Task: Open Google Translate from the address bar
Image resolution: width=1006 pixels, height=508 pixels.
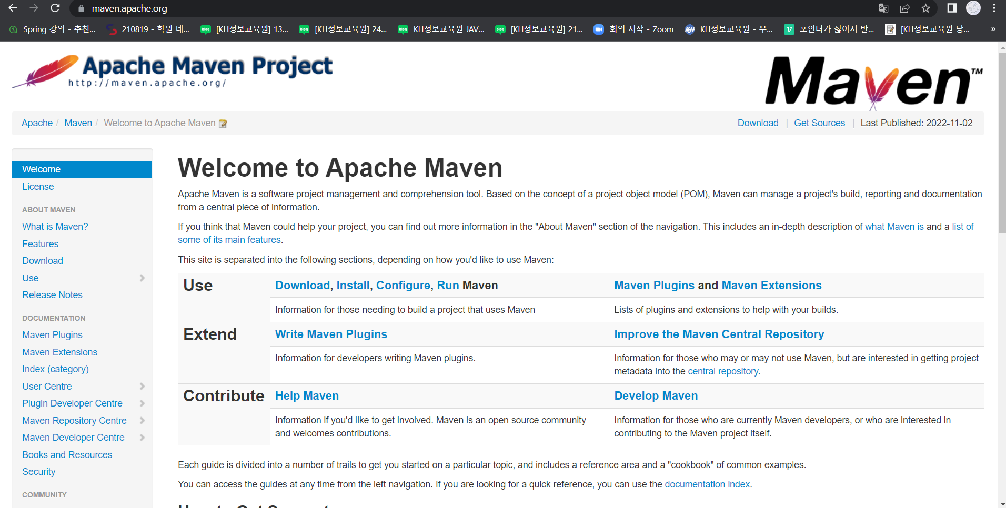Action: [x=884, y=8]
